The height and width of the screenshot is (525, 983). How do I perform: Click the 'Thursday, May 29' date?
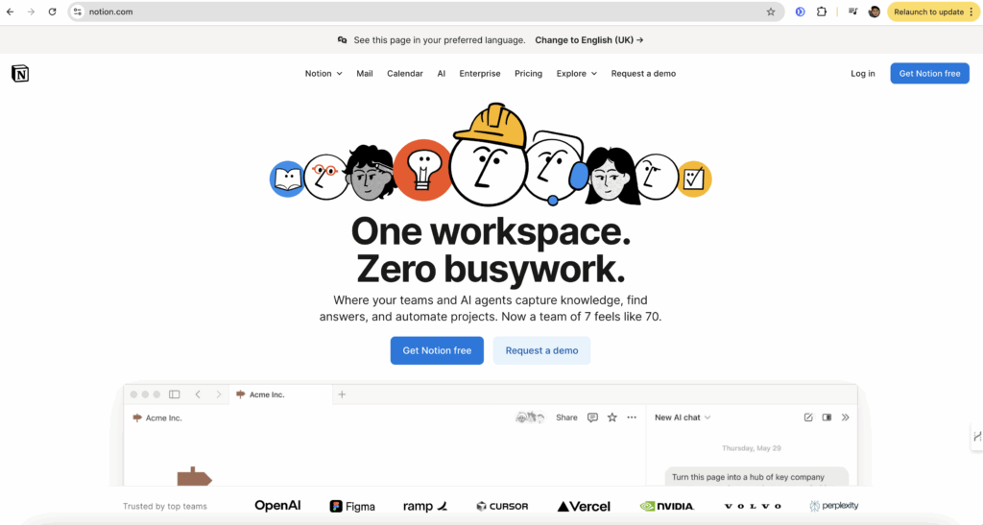tap(751, 448)
